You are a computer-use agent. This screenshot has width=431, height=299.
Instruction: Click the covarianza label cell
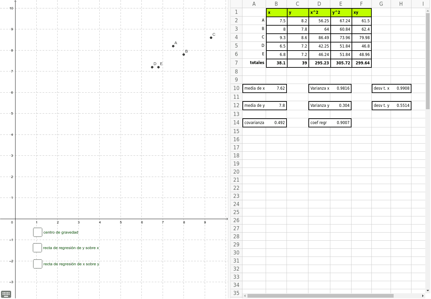click(255, 123)
